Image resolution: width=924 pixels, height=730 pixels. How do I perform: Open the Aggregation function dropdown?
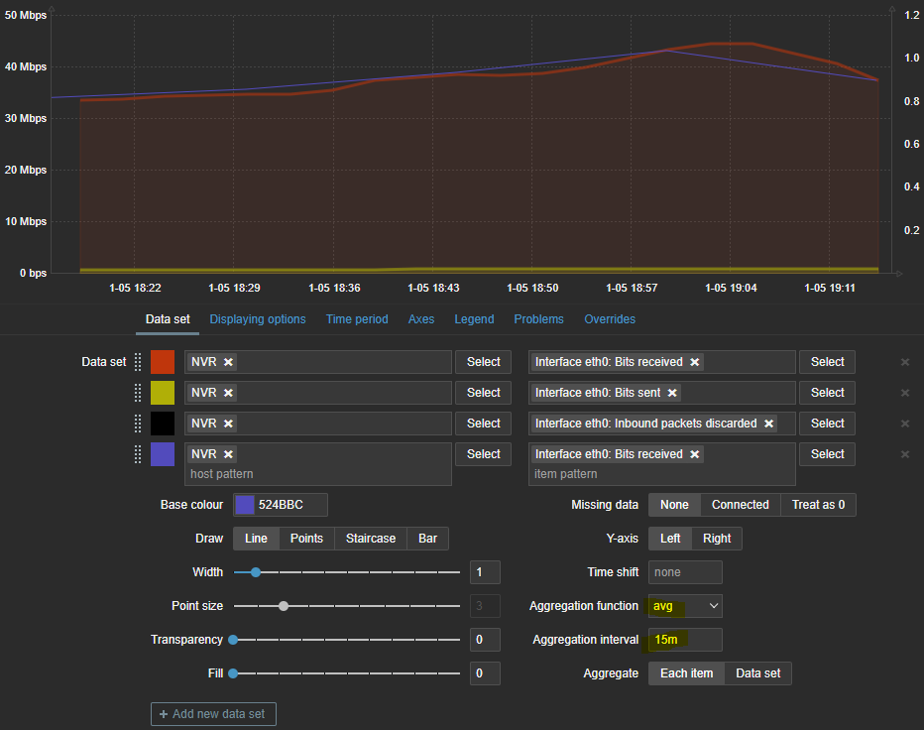(x=685, y=606)
